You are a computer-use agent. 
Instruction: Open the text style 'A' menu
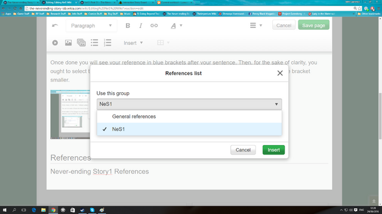click(x=176, y=26)
